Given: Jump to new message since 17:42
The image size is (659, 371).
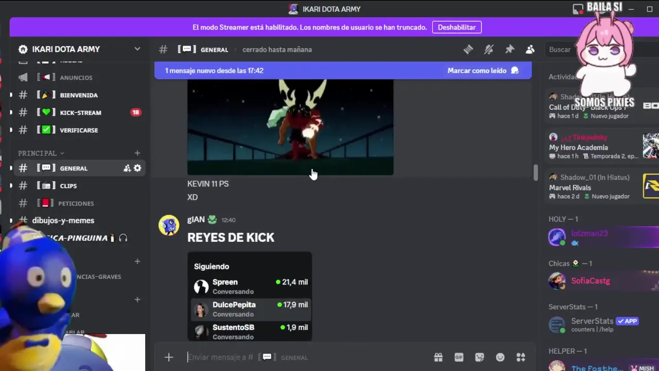Looking at the screenshot, I should (214, 71).
